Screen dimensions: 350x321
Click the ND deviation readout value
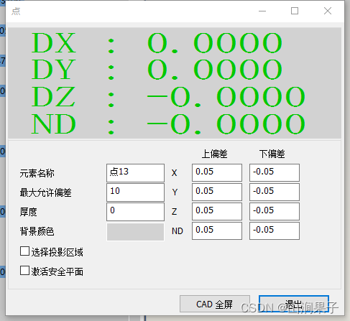pos(226,124)
